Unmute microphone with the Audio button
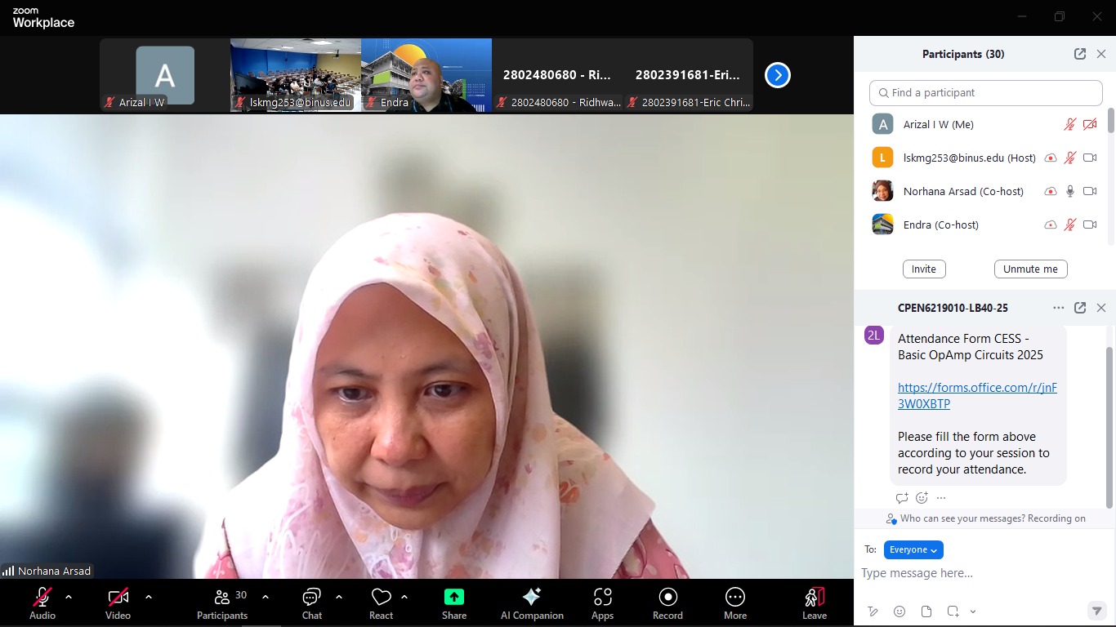 (x=42, y=603)
